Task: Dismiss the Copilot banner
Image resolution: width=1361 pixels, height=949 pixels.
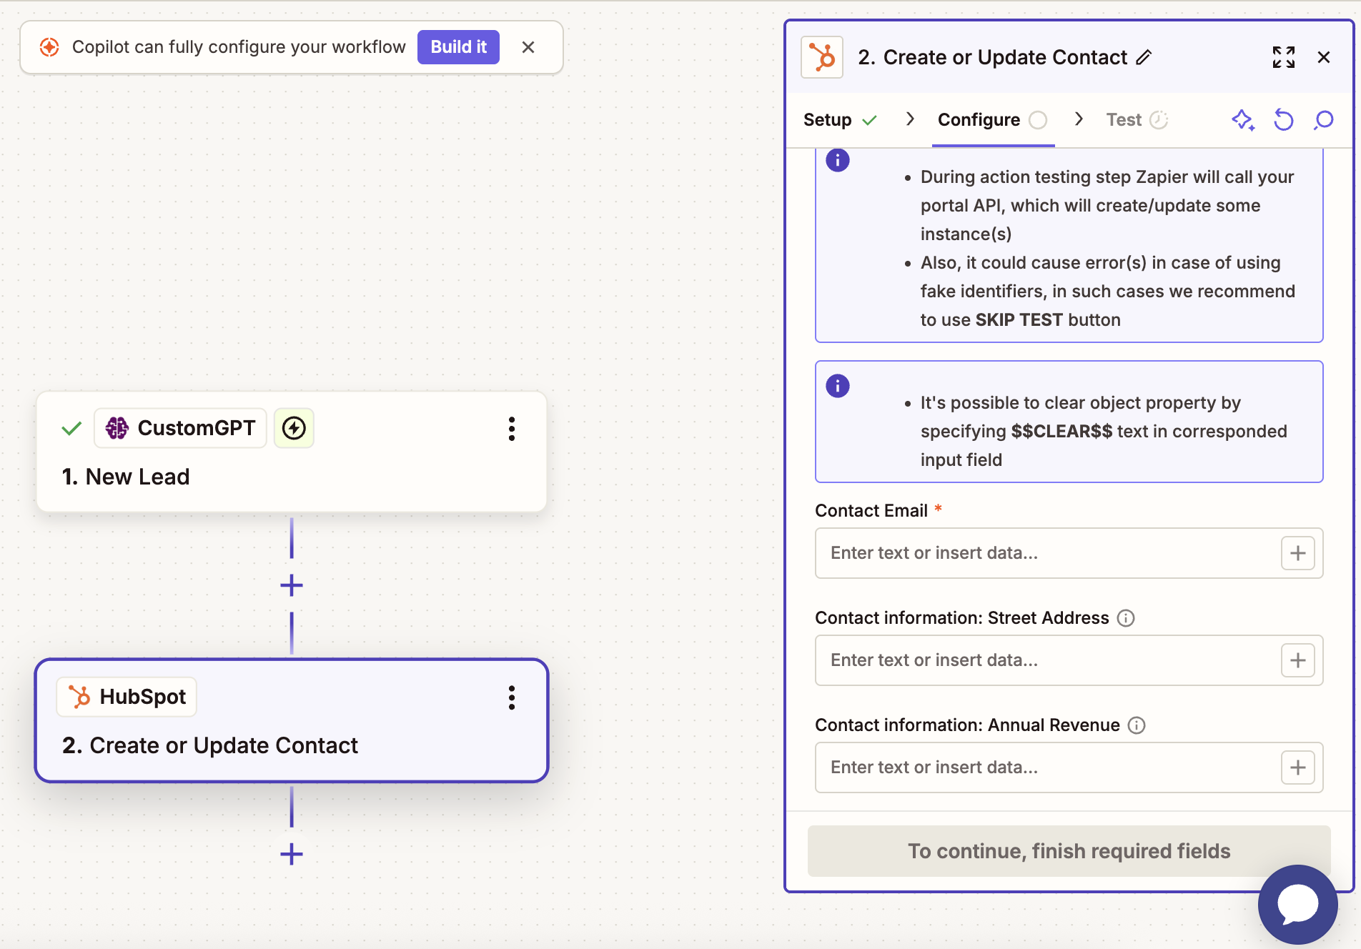Action: (528, 47)
